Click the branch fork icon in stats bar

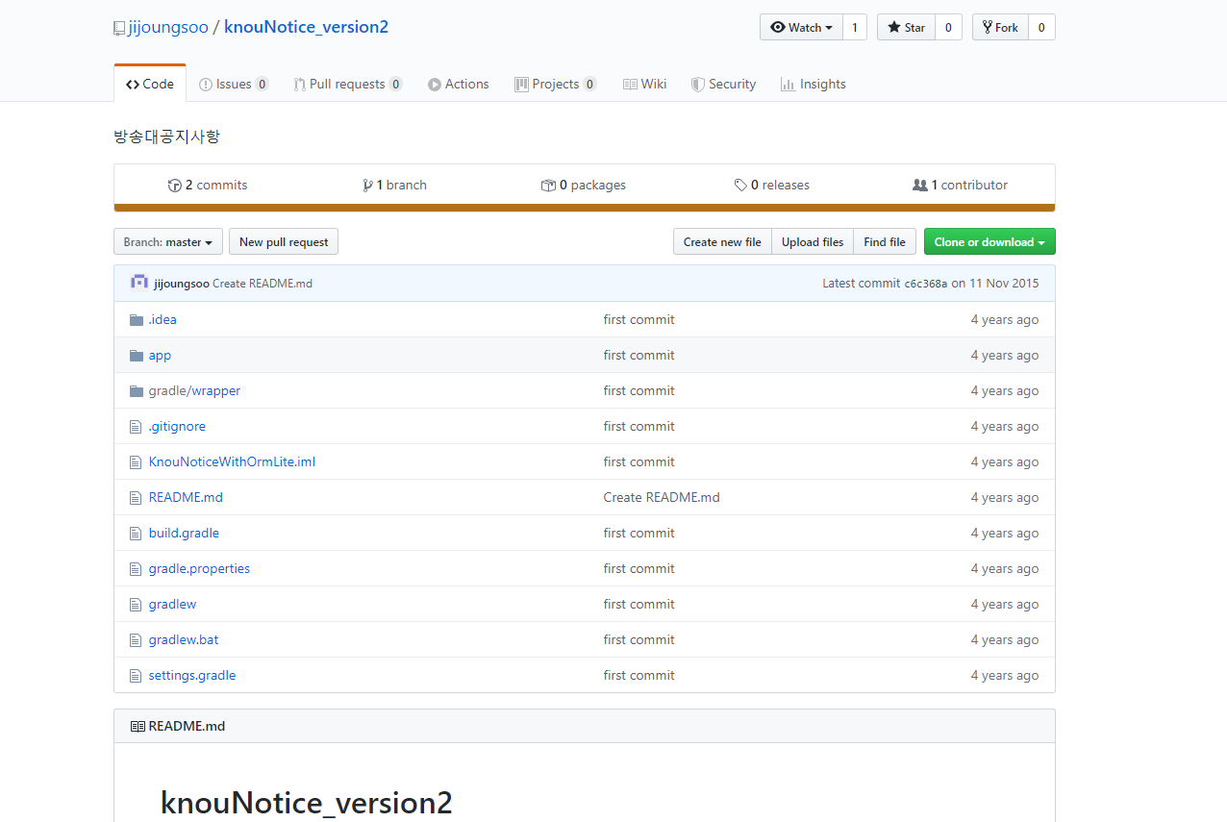click(x=367, y=186)
